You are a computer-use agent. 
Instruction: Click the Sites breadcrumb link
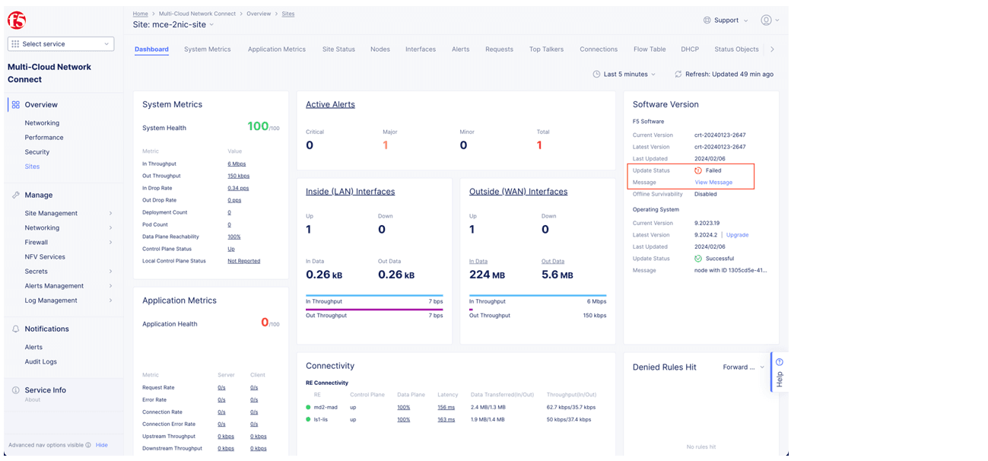288,14
